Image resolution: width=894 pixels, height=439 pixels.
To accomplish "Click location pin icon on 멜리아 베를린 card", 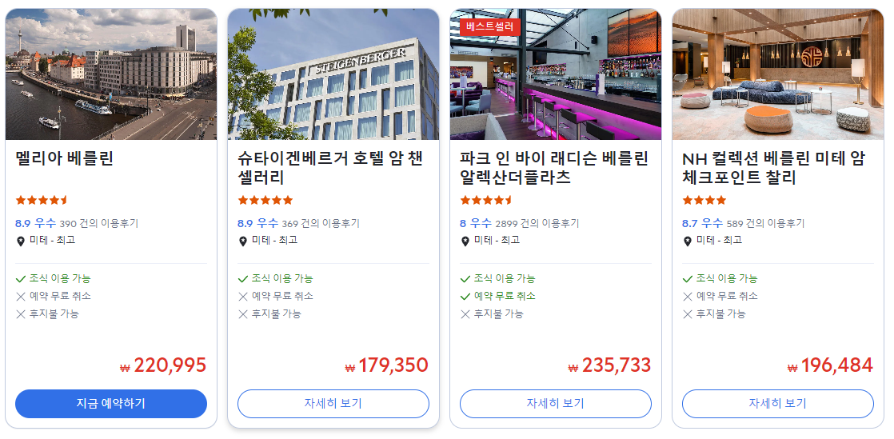I will [21, 241].
